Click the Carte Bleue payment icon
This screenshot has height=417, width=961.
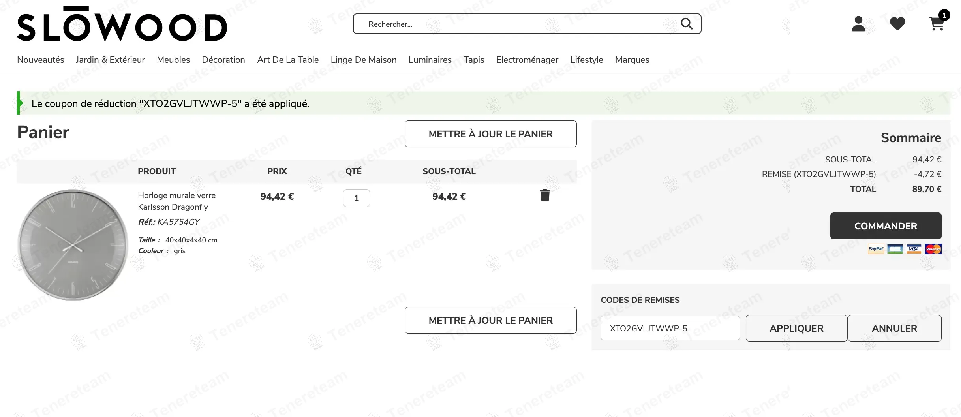click(895, 249)
